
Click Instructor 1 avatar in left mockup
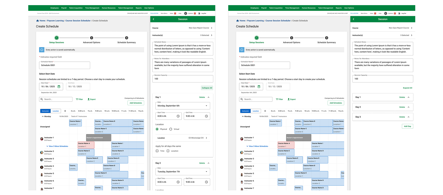point(42,139)
